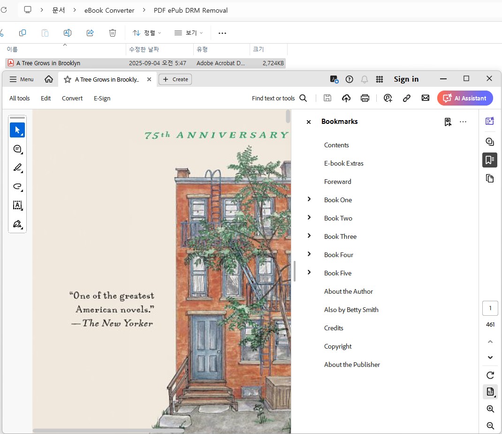The image size is (502, 434).
Task: Click the Explorer share icon
Action: pos(90,33)
